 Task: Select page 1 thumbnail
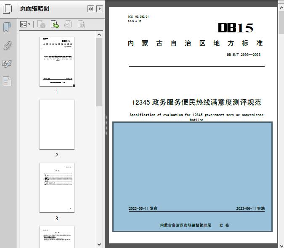pos(57,61)
